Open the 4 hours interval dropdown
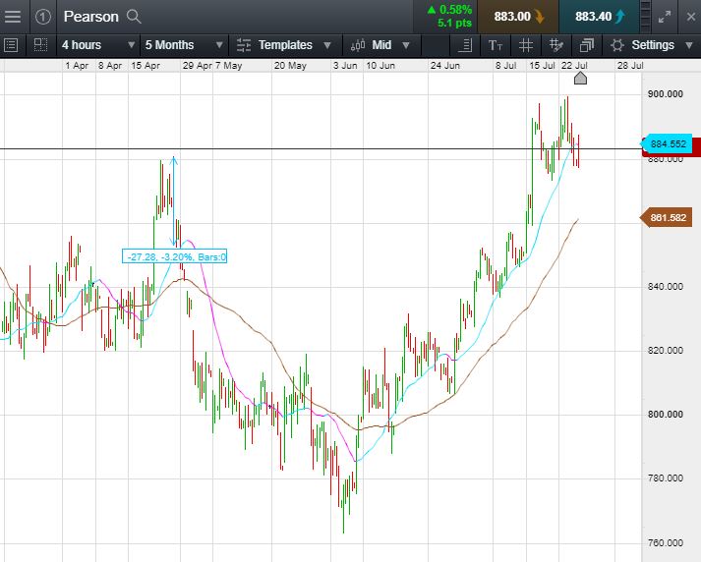Image resolution: width=701 pixels, height=562 pixels. [98, 45]
